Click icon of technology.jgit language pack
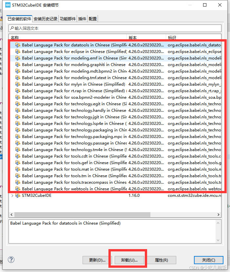The height and width of the screenshot is (272, 230). click(18, 117)
